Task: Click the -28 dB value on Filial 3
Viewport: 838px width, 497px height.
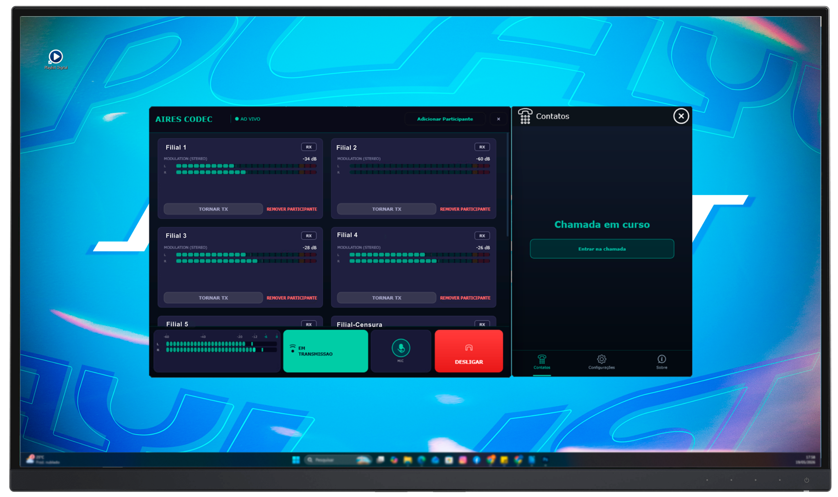Action: click(x=309, y=247)
